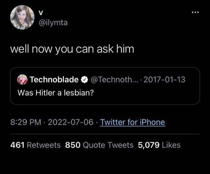The image size is (210, 174).
Task: Open the quoted text 'Was Hitler a lesbian?'
Action: pos(55,93)
